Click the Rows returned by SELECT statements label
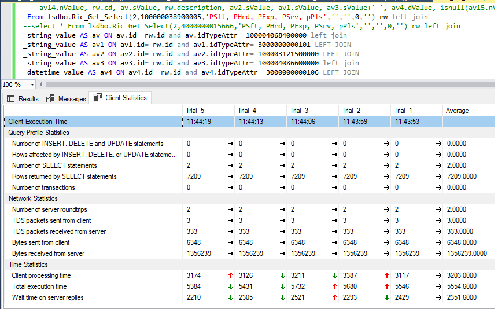 tap(64, 176)
